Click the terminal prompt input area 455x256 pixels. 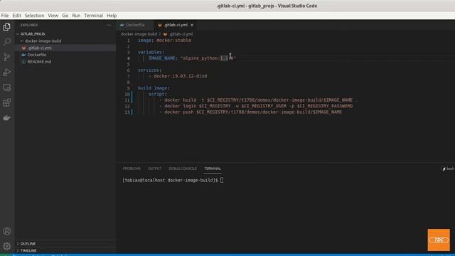222,180
